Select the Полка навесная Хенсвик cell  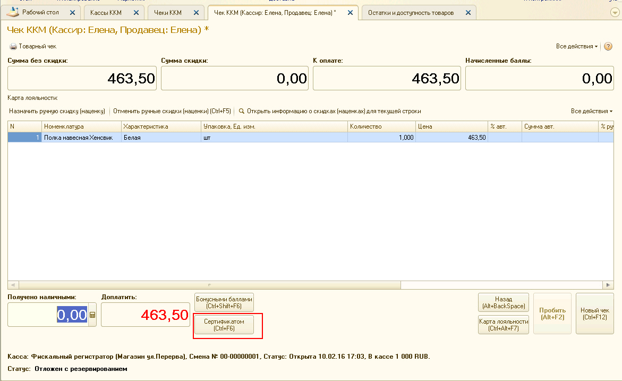(x=81, y=137)
